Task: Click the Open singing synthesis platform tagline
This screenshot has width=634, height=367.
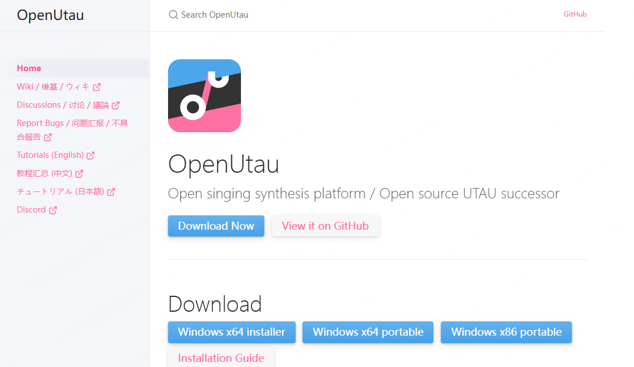Action: click(x=364, y=194)
